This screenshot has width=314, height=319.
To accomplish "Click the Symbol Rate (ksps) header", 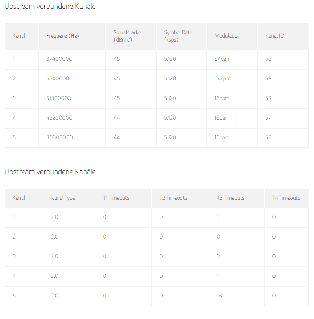I will coord(178,36).
